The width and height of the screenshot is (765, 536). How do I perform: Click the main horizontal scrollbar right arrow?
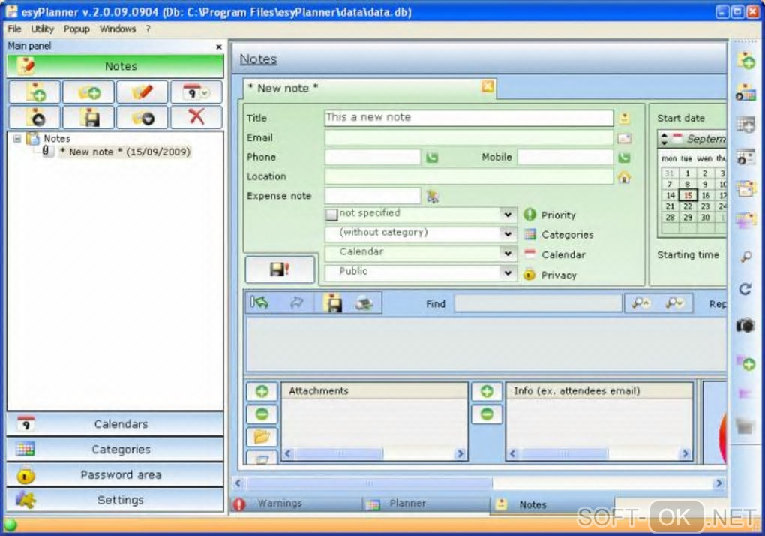718,483
